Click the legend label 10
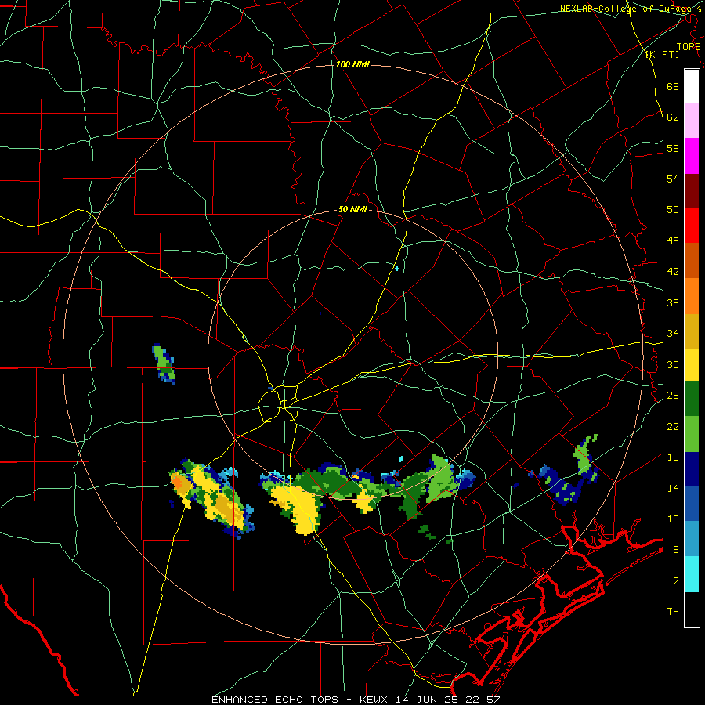705x705 pixels. click(x=673, y=519)
